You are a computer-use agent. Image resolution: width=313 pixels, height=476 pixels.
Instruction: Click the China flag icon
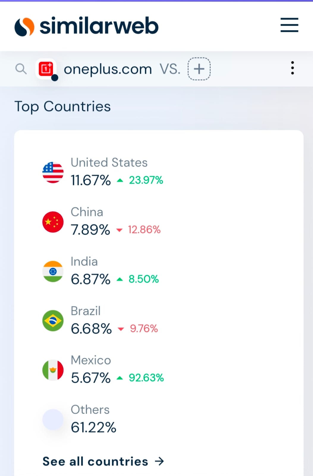pos(53,222)
